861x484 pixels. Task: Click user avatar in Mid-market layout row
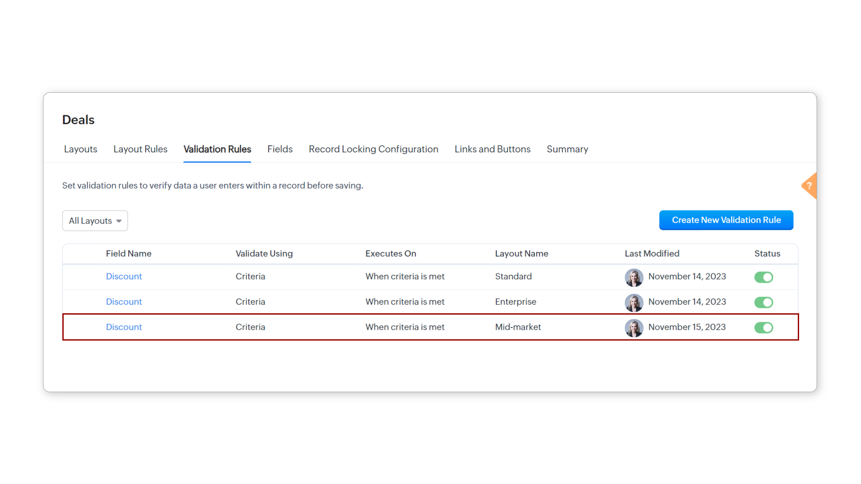(x=634, y=328)
